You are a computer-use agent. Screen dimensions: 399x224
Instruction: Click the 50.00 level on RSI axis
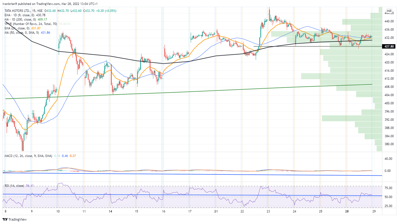389,197
